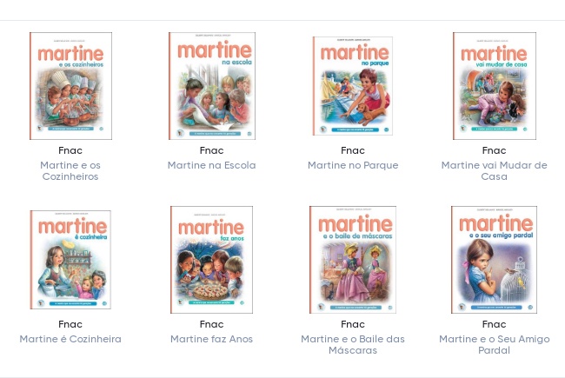Viewport: 565px width, 378px height.
Task: Open the Martine no Parque title link
Action: point(353,165)
